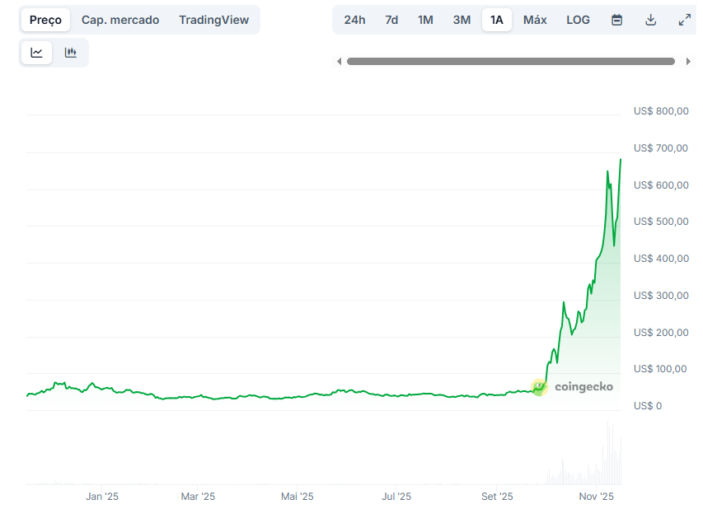
Task: Download the chart data
Action: pyautogui.click(x=650, y=20)
